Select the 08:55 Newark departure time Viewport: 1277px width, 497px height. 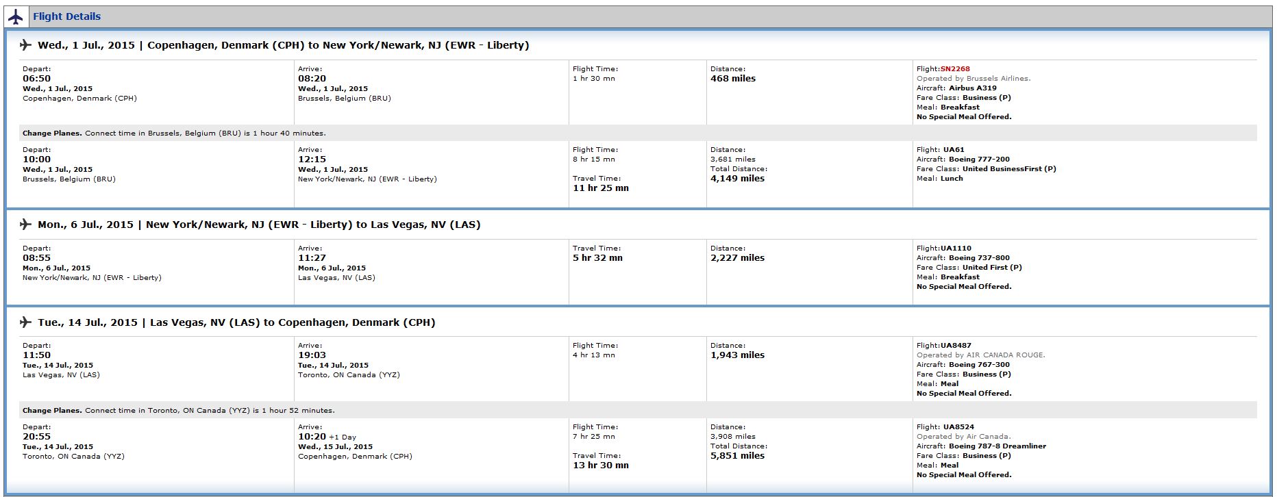click(36, 258)
